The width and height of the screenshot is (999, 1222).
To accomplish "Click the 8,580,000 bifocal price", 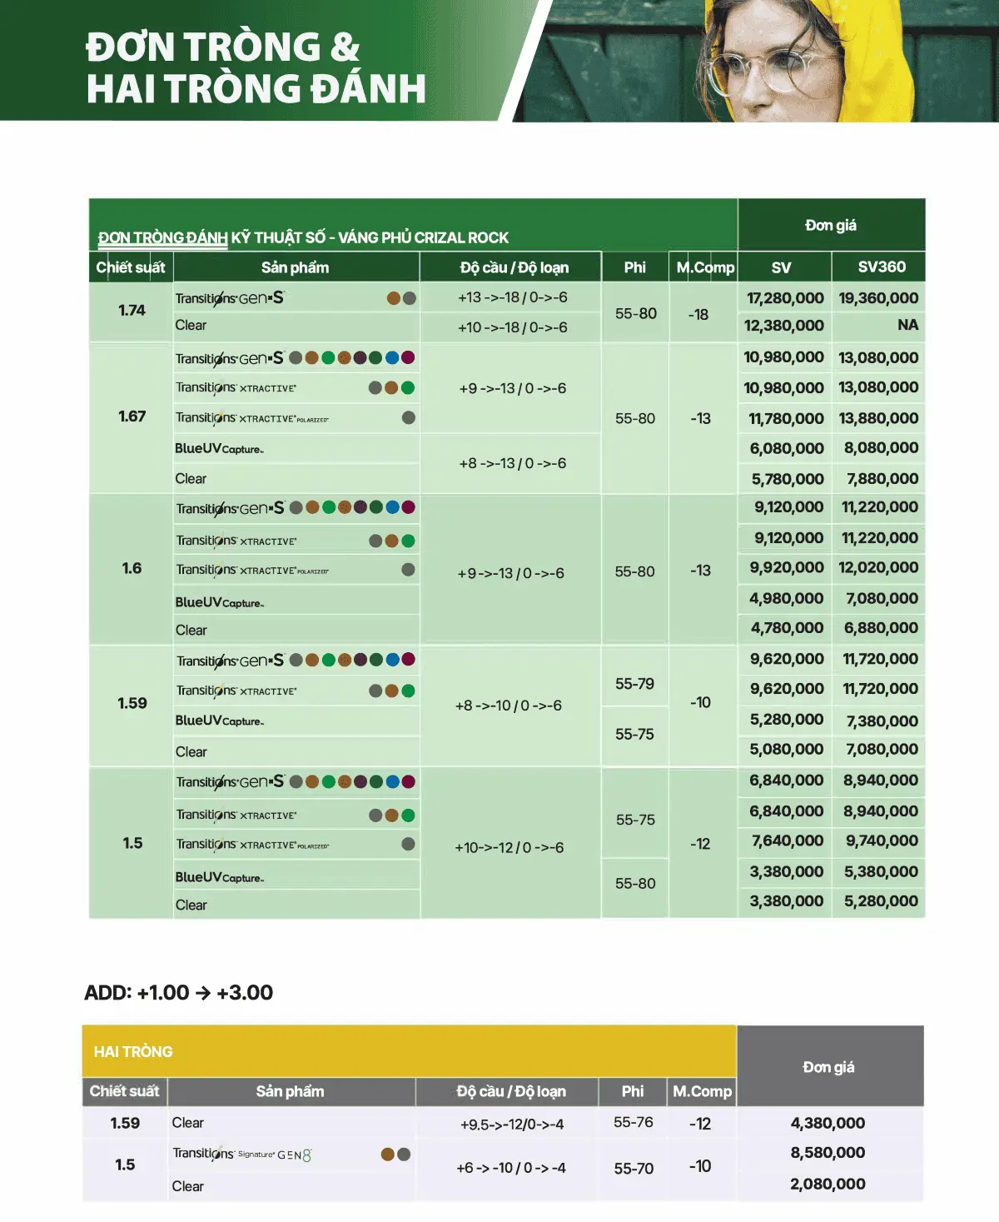I will [828, 1154].
